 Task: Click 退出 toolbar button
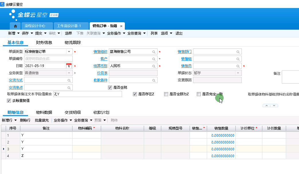click(x=179, y=33)
